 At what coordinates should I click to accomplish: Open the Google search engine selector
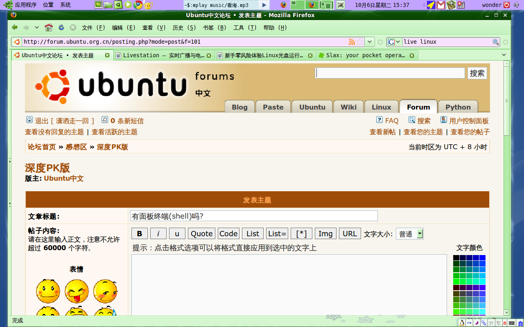point(394,42)
